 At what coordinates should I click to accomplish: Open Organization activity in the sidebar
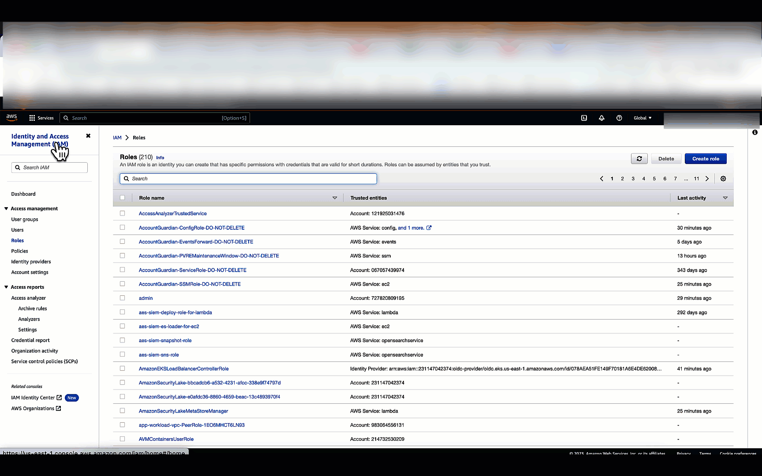click(x=34, y=351)
